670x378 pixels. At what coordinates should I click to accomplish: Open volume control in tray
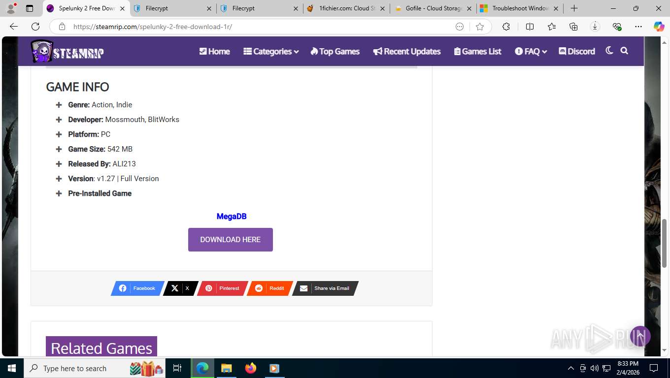click(595, 368)
